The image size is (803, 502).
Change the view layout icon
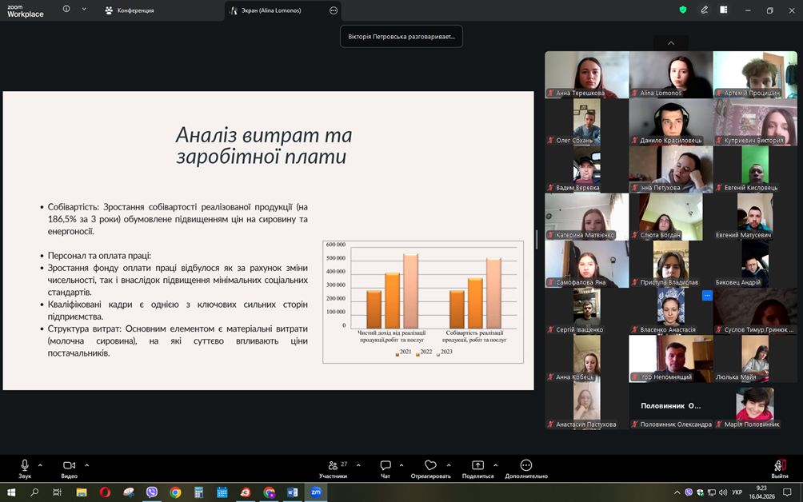tap(724, 10)
